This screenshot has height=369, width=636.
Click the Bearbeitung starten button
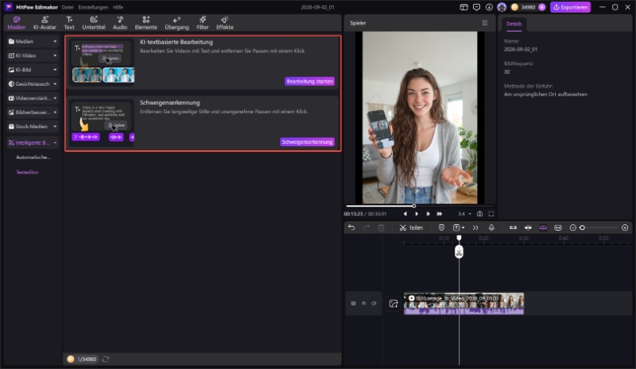[309, 82]
